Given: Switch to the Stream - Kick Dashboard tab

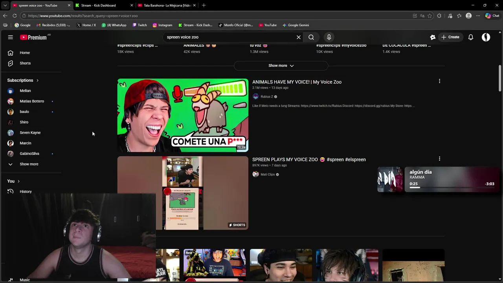Looking at the screenshot, I should 104,6.
